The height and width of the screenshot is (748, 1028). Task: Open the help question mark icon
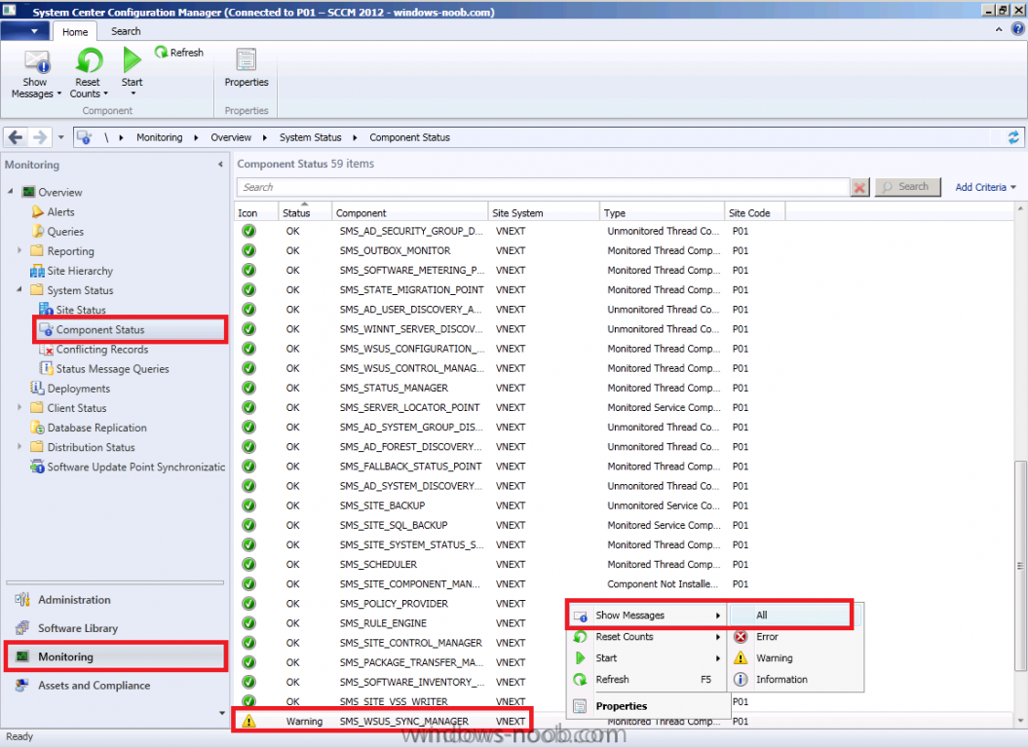click(x=1018, y=29)
